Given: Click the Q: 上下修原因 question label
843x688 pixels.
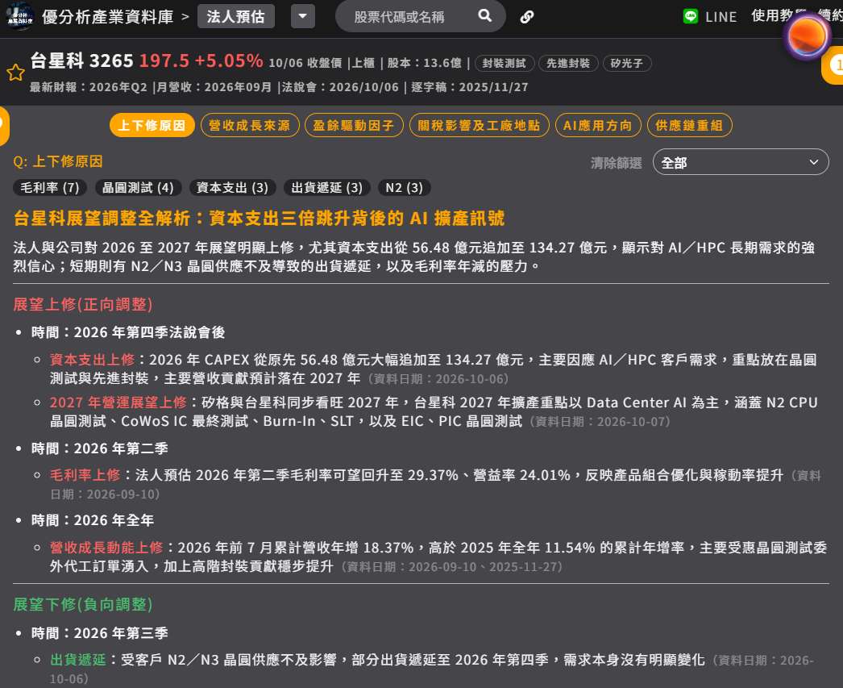Looking at the screenshot, I should [57, 161].
